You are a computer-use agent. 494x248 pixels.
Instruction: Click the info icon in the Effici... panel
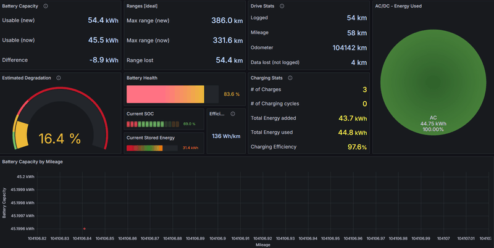tap(233, 114)
